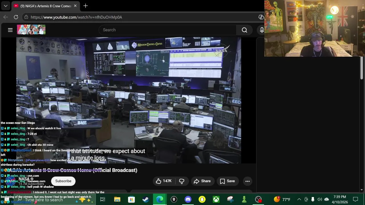The height and width of the screenshot is (205, 365).
Task: Open Steam from the taskbar
Action: pos(145,199)
